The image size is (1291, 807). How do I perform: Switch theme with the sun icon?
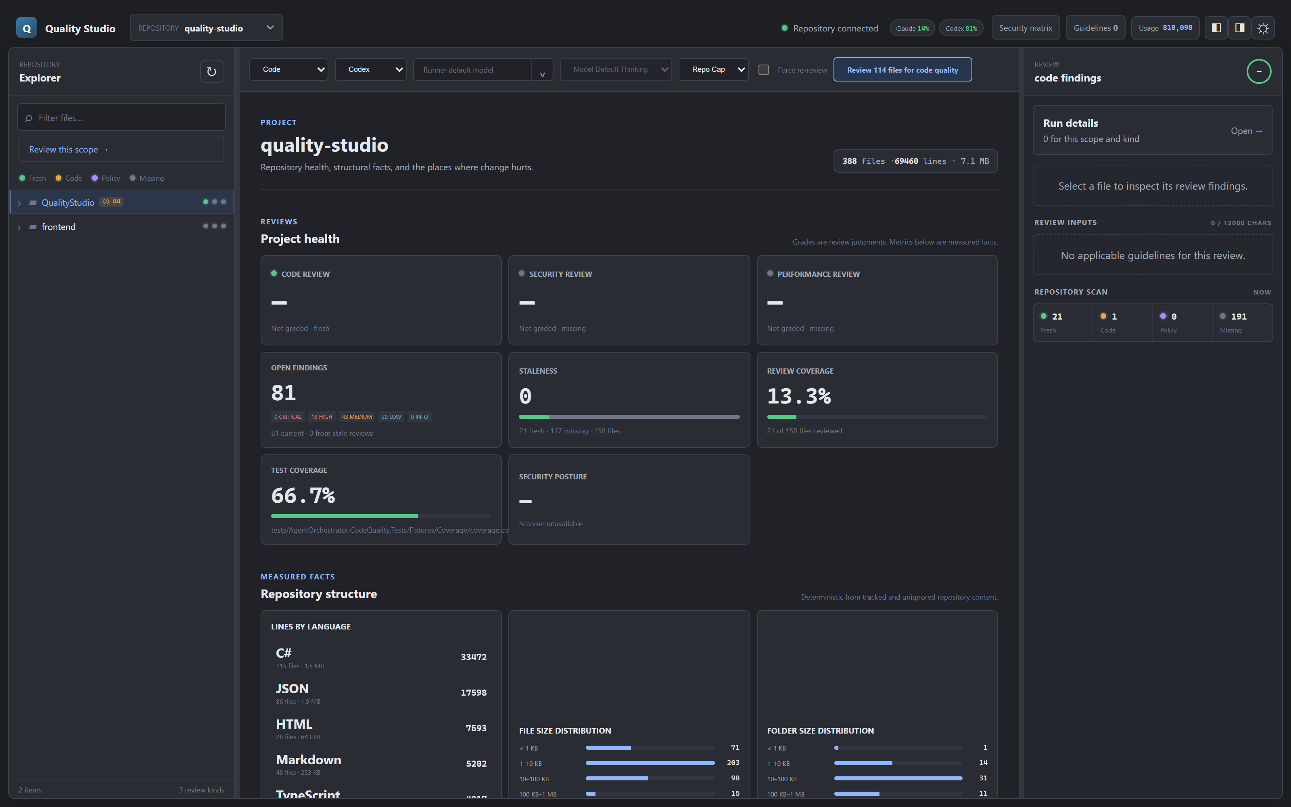[1263, 28]
